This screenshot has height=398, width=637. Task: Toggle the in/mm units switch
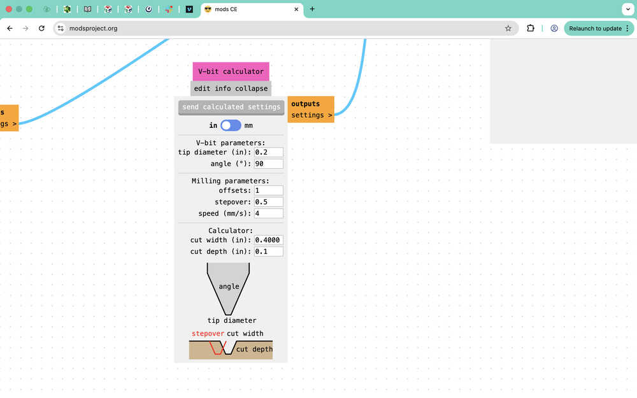tap(231, 125)
